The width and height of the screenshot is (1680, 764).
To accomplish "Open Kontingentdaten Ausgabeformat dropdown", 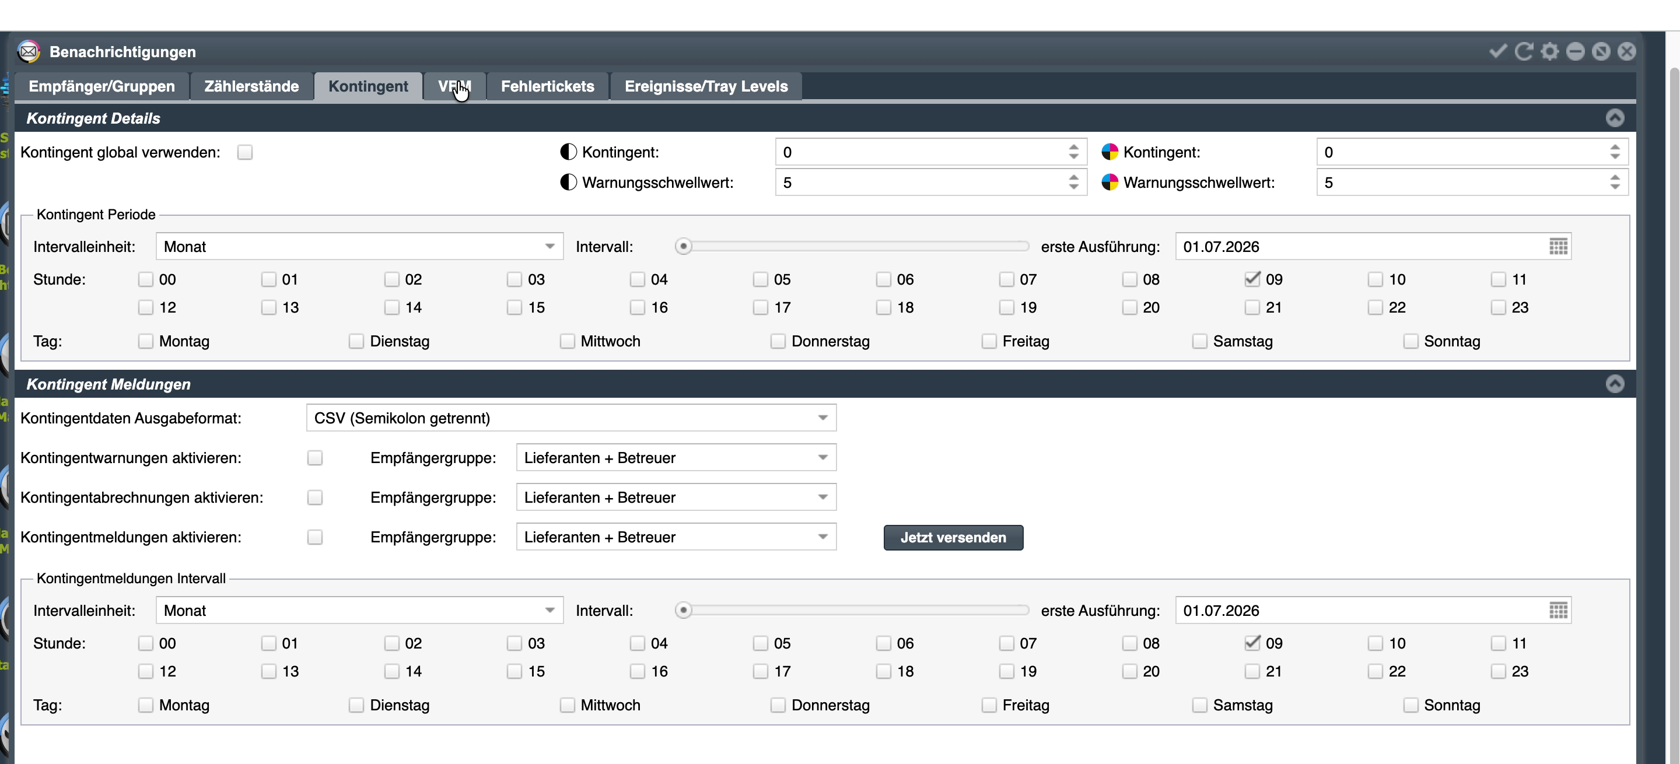I will click(x=570, y=418).
